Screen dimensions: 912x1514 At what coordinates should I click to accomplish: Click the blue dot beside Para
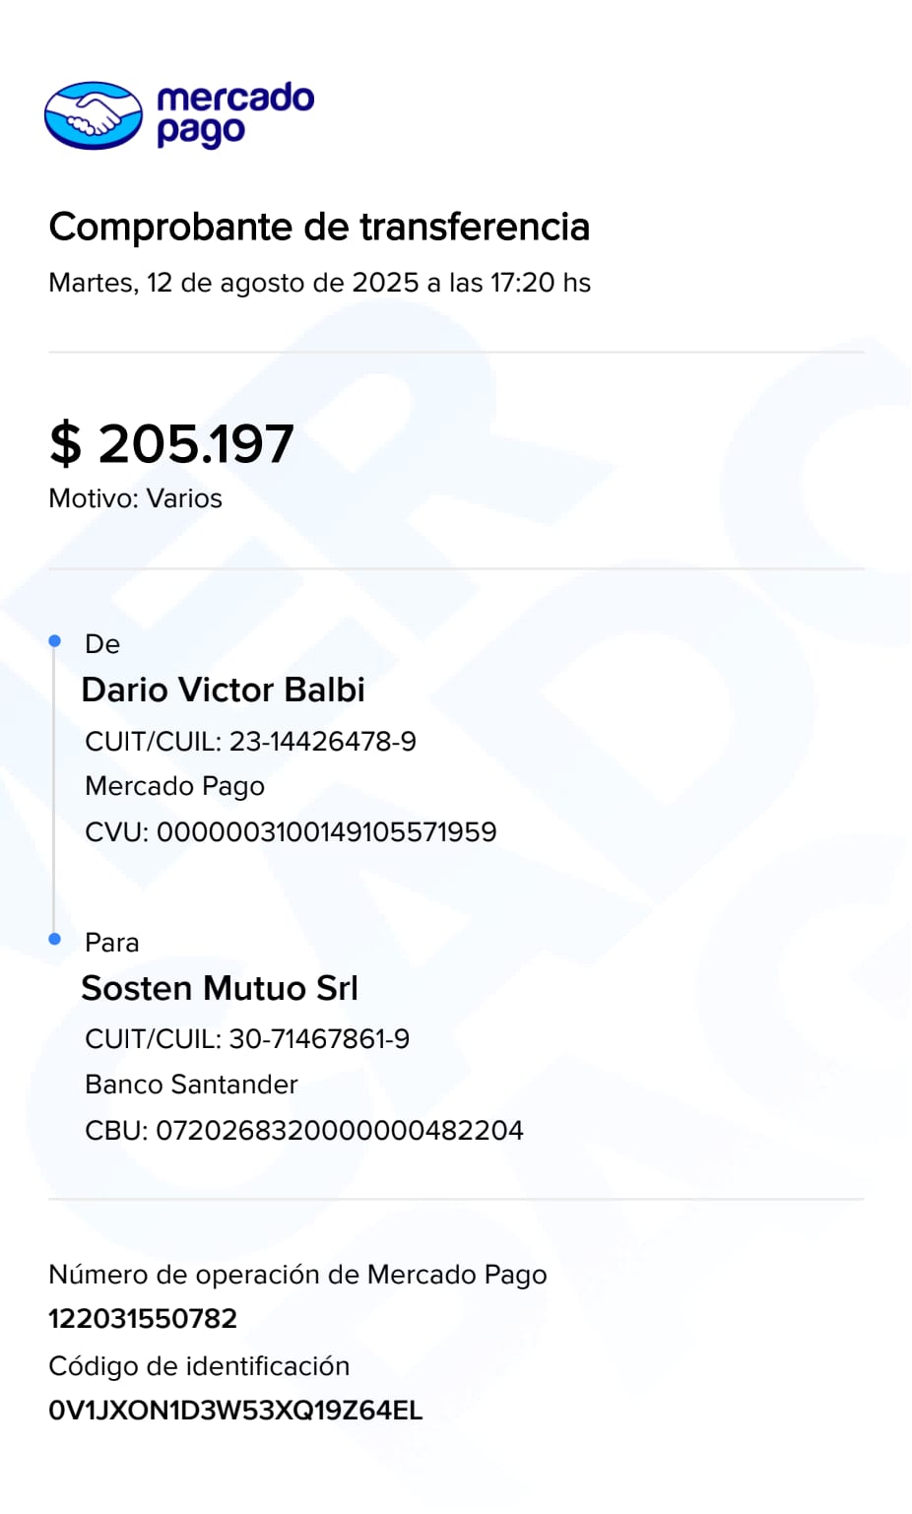point(55,939)
